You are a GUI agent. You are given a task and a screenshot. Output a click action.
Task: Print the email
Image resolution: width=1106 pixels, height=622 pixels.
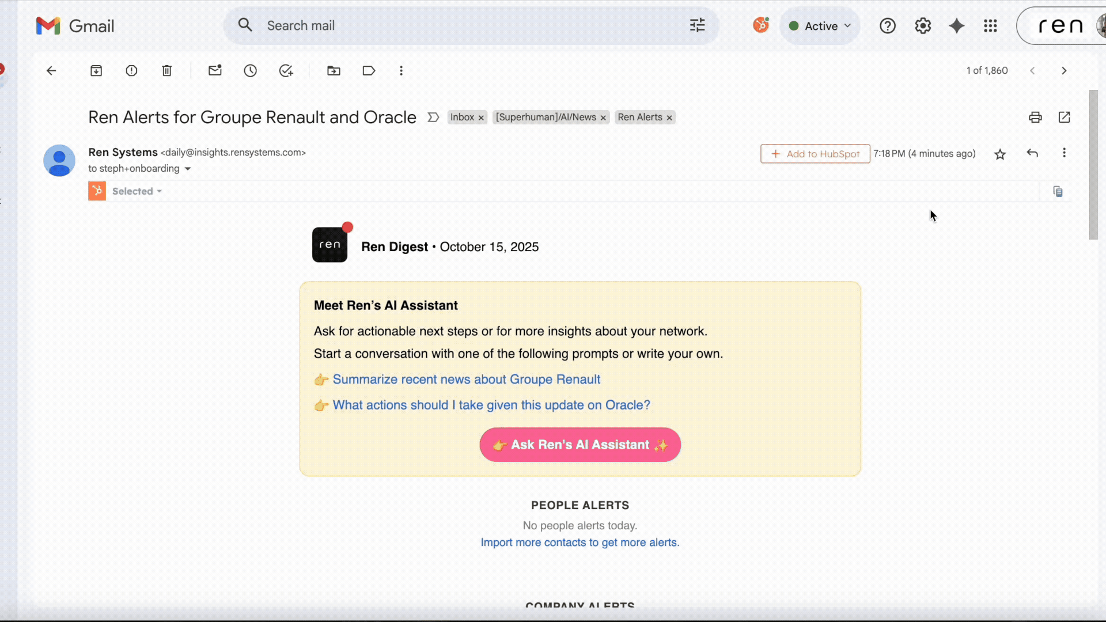[x=1035, y=117]
